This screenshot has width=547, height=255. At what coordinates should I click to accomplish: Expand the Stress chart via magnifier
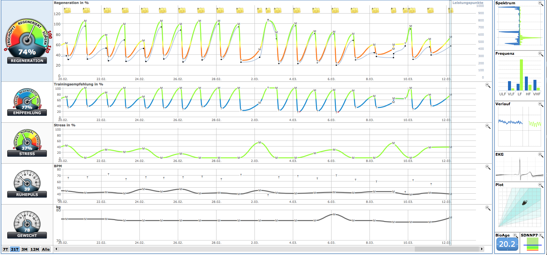click(488, 126)
